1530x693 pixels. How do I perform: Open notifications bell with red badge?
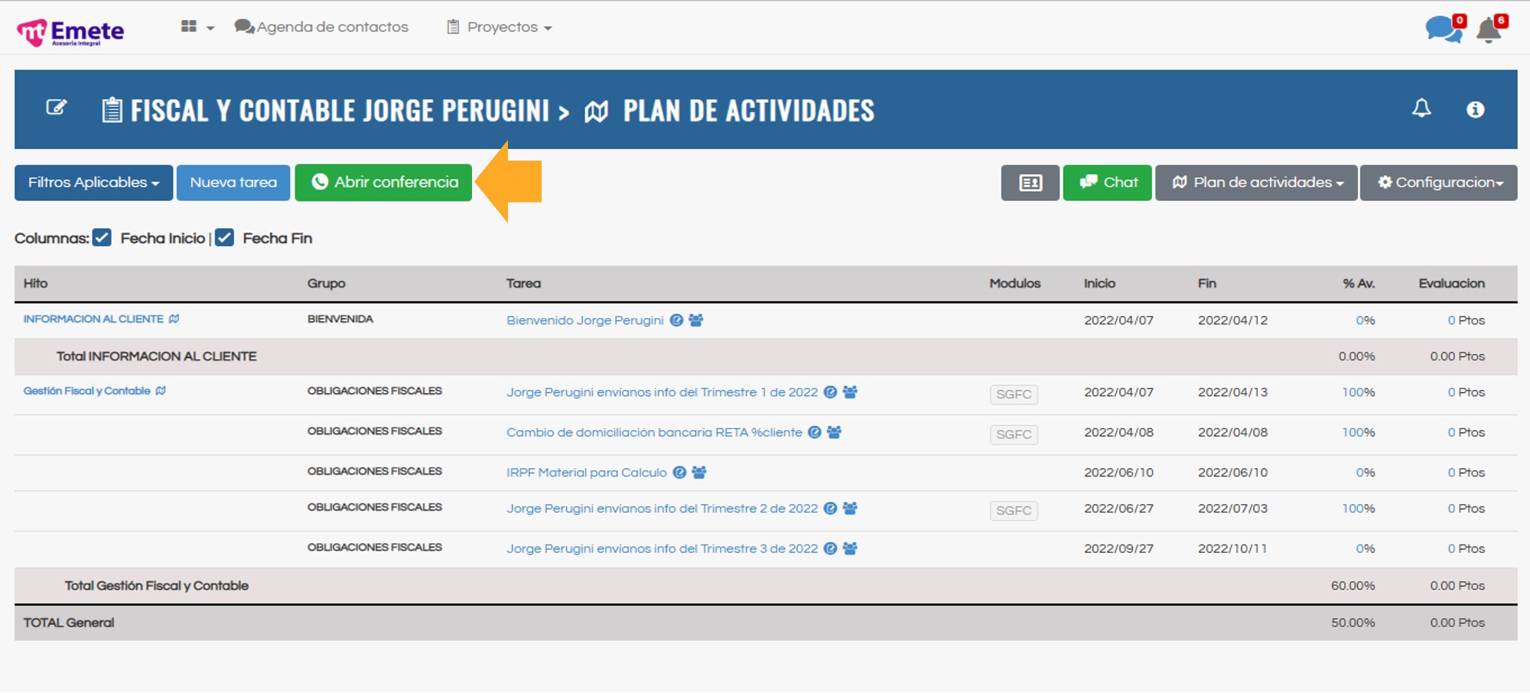click(1489, 31)
